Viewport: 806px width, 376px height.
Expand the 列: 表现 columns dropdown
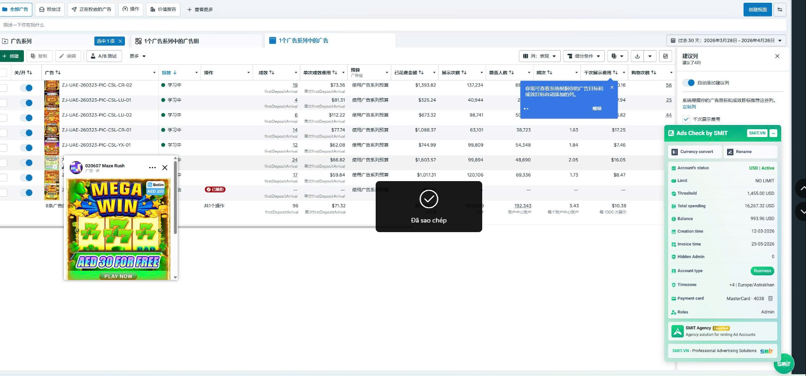pyautogui.click(x=540, y=56)
